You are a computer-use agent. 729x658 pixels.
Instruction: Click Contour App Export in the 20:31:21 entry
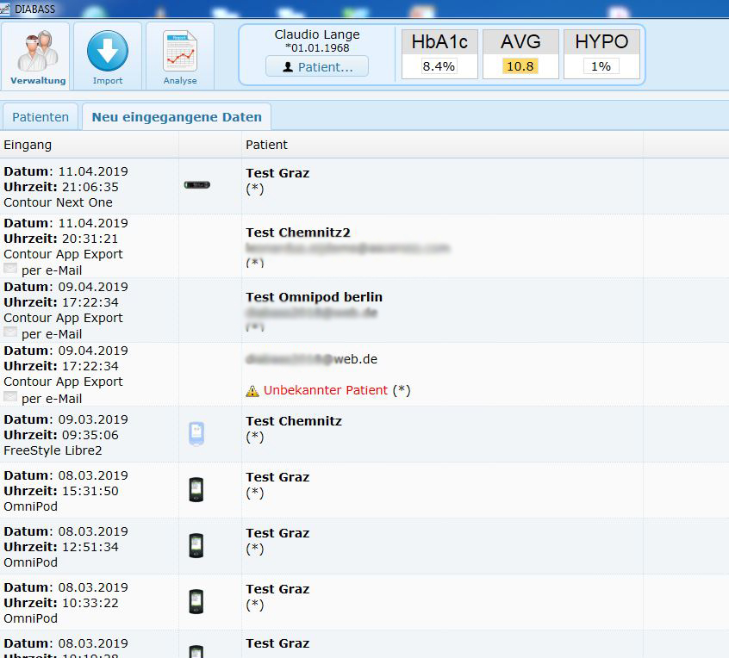point(63,254)
